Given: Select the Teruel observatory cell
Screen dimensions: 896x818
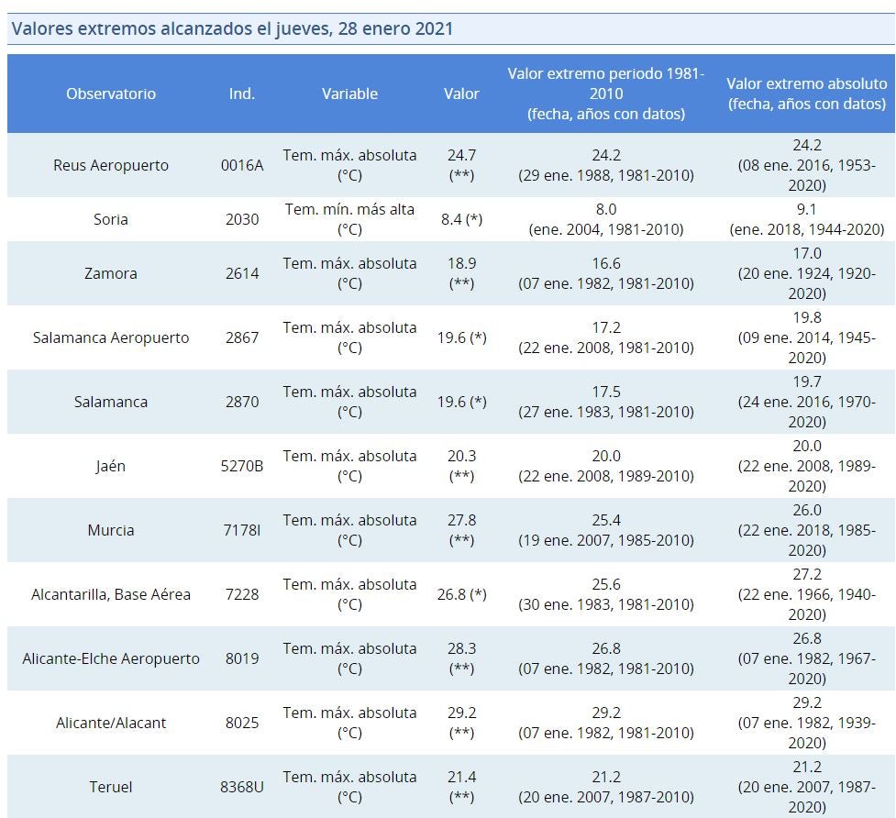Looking at the screenshot, I should [111, 787].
